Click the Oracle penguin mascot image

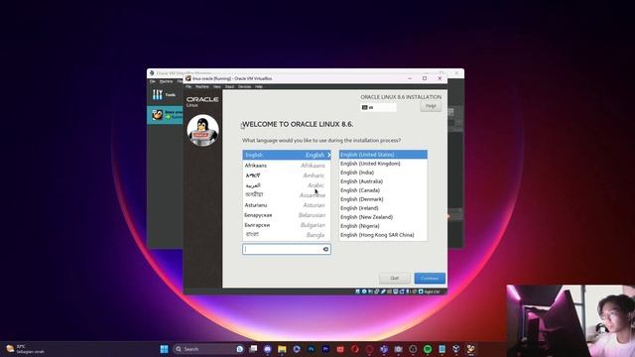tap(202, 130)
